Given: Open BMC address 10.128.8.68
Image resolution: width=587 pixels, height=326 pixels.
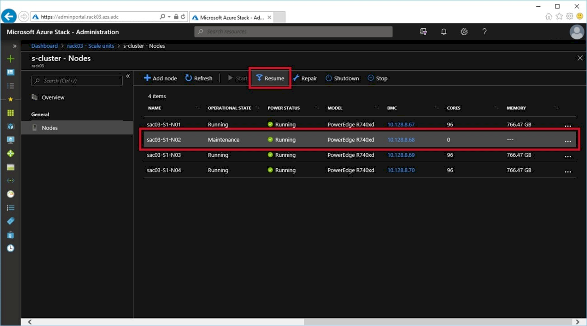Looking at the screenshot, I should click(x=401, y=140).
